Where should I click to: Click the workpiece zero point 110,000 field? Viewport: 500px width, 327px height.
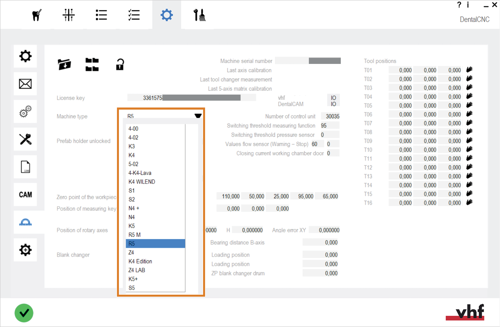[229, 196]
